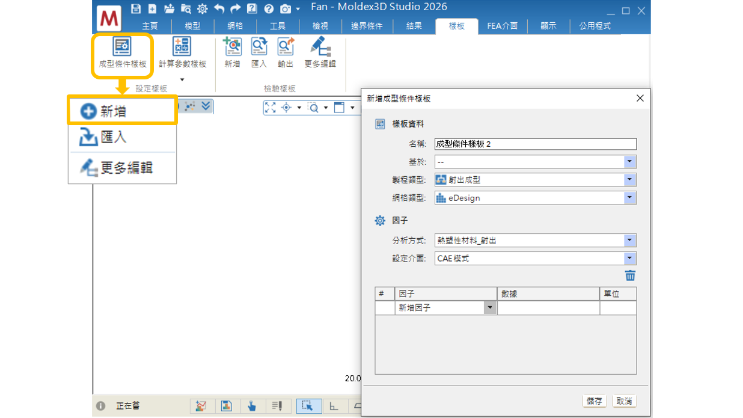
Task: Click the save result chart status icon
Action: pos(227,407)
